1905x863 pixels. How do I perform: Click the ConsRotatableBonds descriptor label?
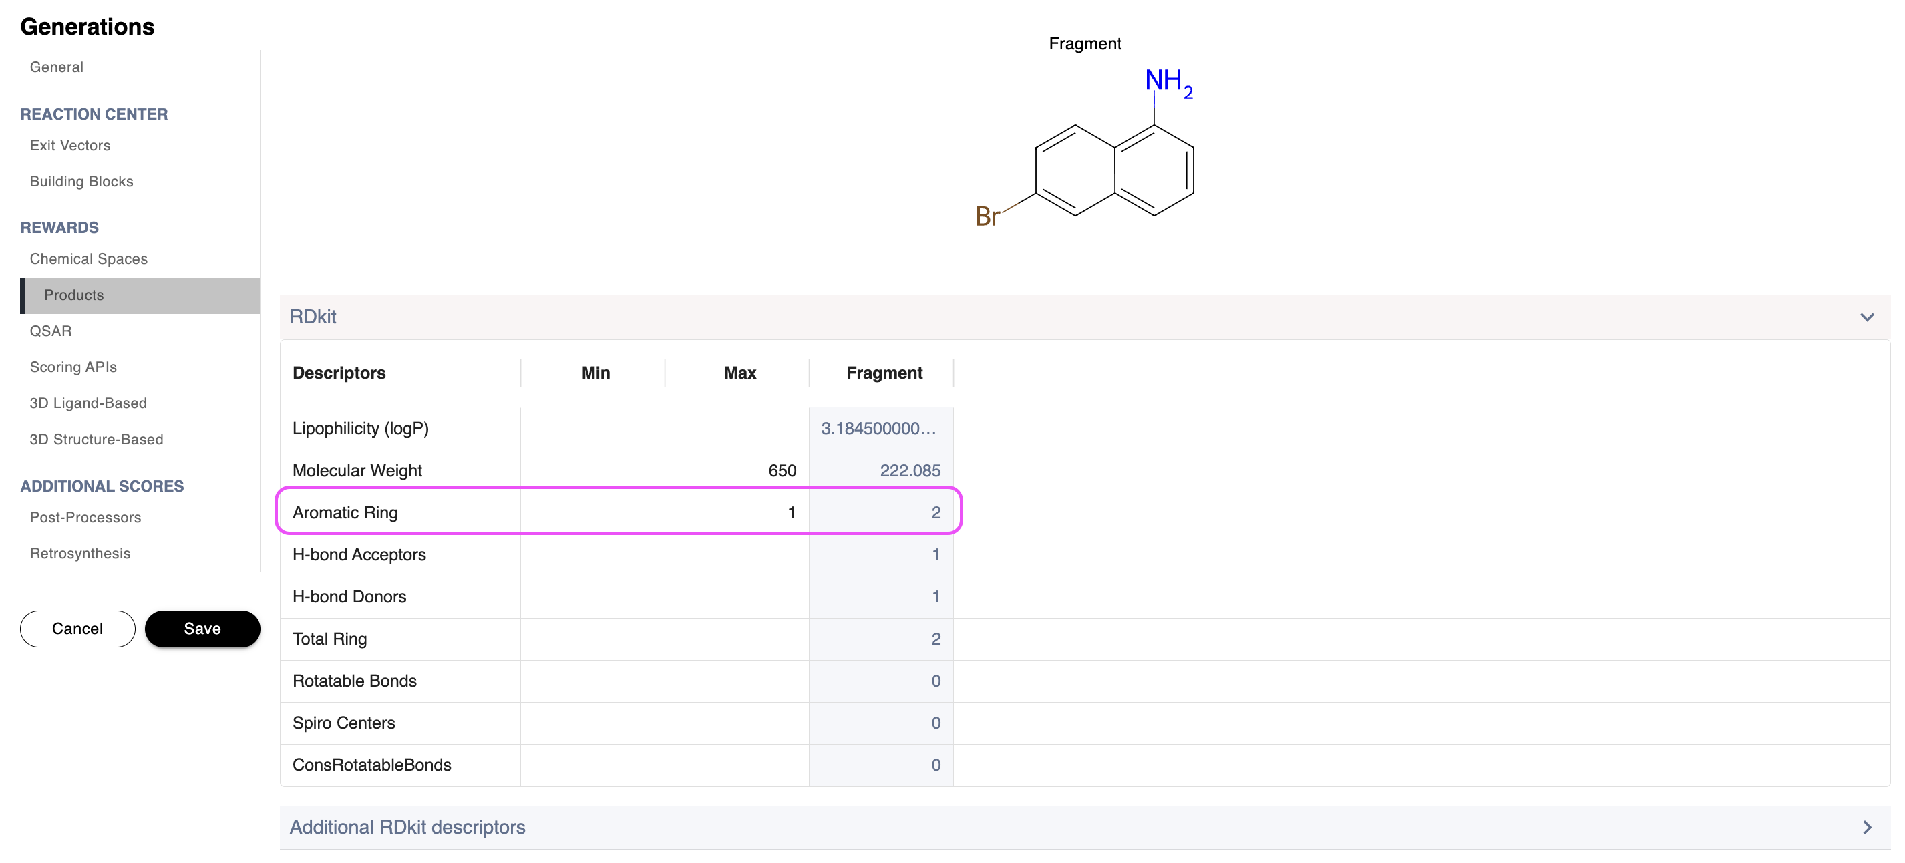[372, 766]
